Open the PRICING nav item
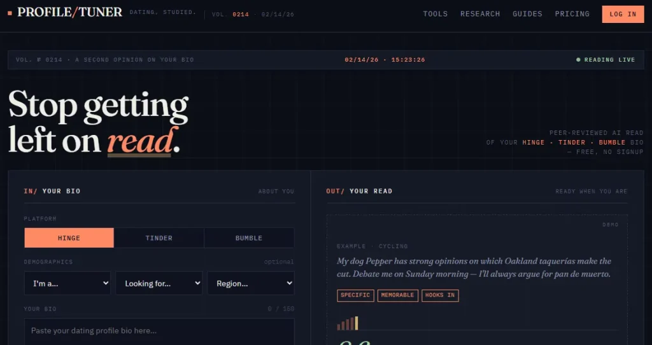This screenshot has width=652, height=345. 572,14
